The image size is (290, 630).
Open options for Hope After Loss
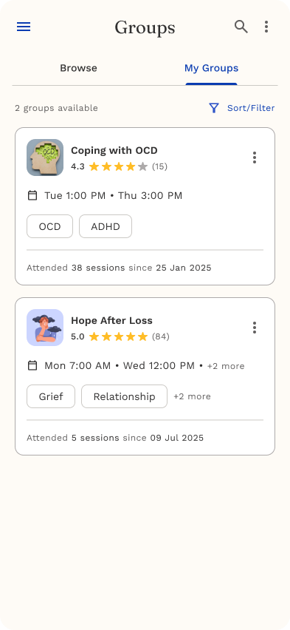pyautogui.click(x=255, y=328)
